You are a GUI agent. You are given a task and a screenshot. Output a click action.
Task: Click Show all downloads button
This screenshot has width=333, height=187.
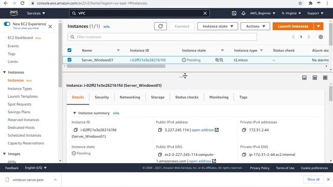click(313, 179)
